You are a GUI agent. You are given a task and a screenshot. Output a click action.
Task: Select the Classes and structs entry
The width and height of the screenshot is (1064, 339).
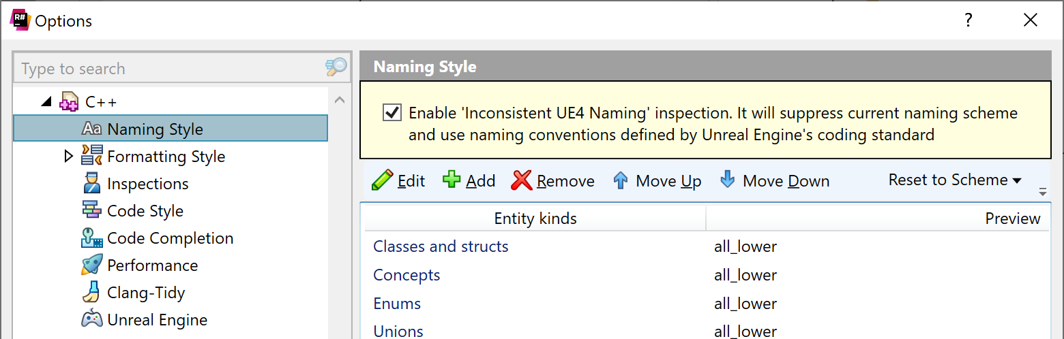pos(441,246)
